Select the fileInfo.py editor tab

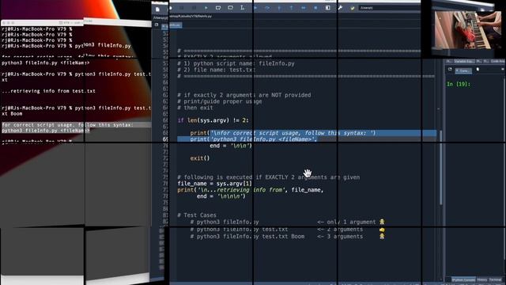172,25
